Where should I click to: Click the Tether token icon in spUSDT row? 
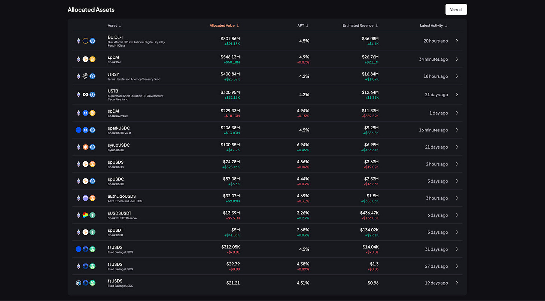pos(92,232)
